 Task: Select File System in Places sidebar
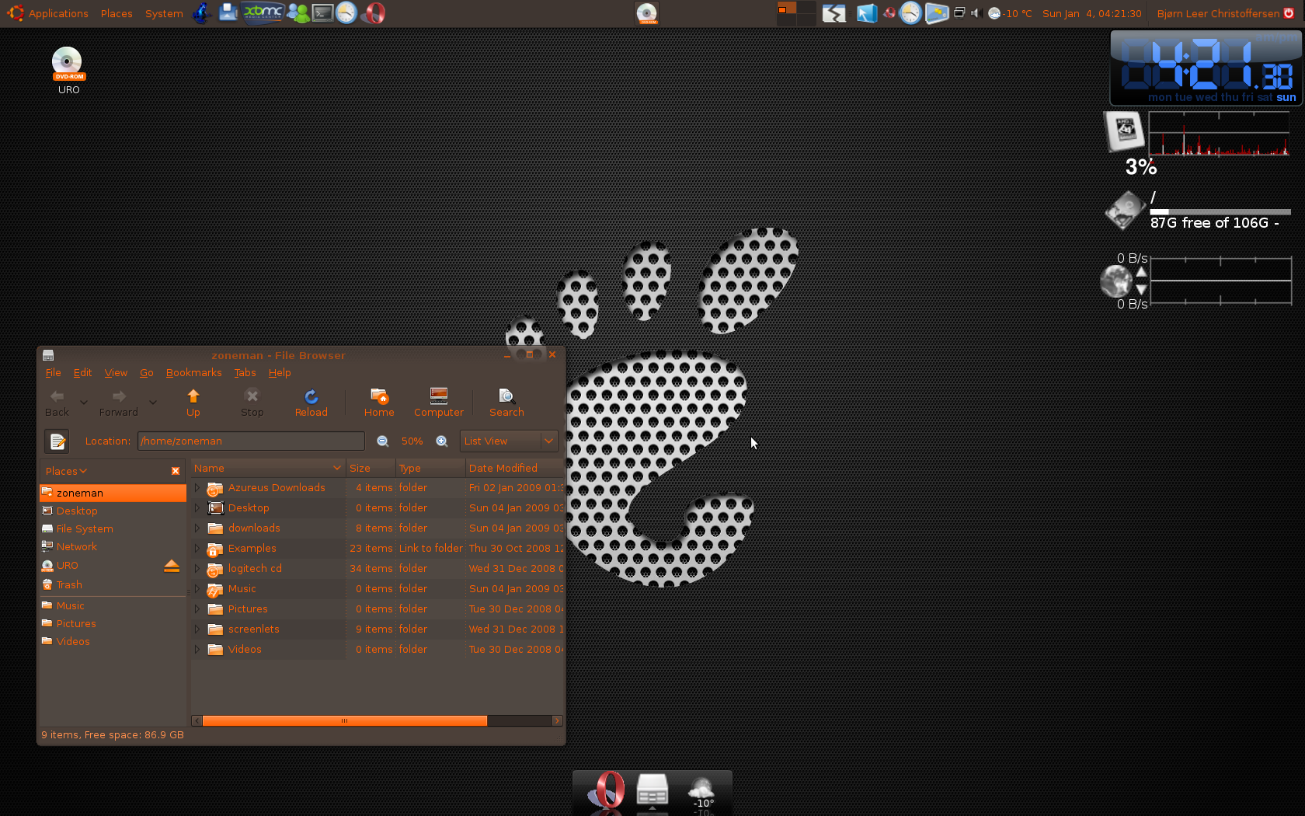(x=85, y=529)
